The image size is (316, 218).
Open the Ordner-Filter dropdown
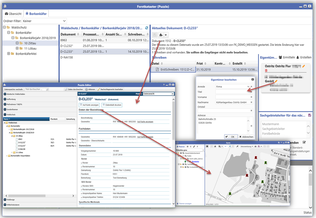coord(64,21)
